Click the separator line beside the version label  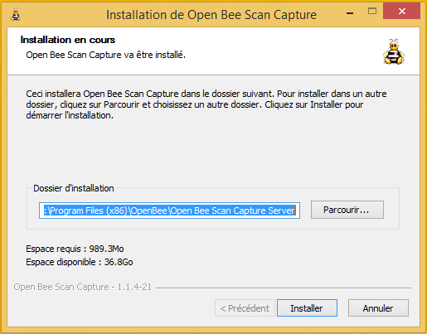[284, 288]
